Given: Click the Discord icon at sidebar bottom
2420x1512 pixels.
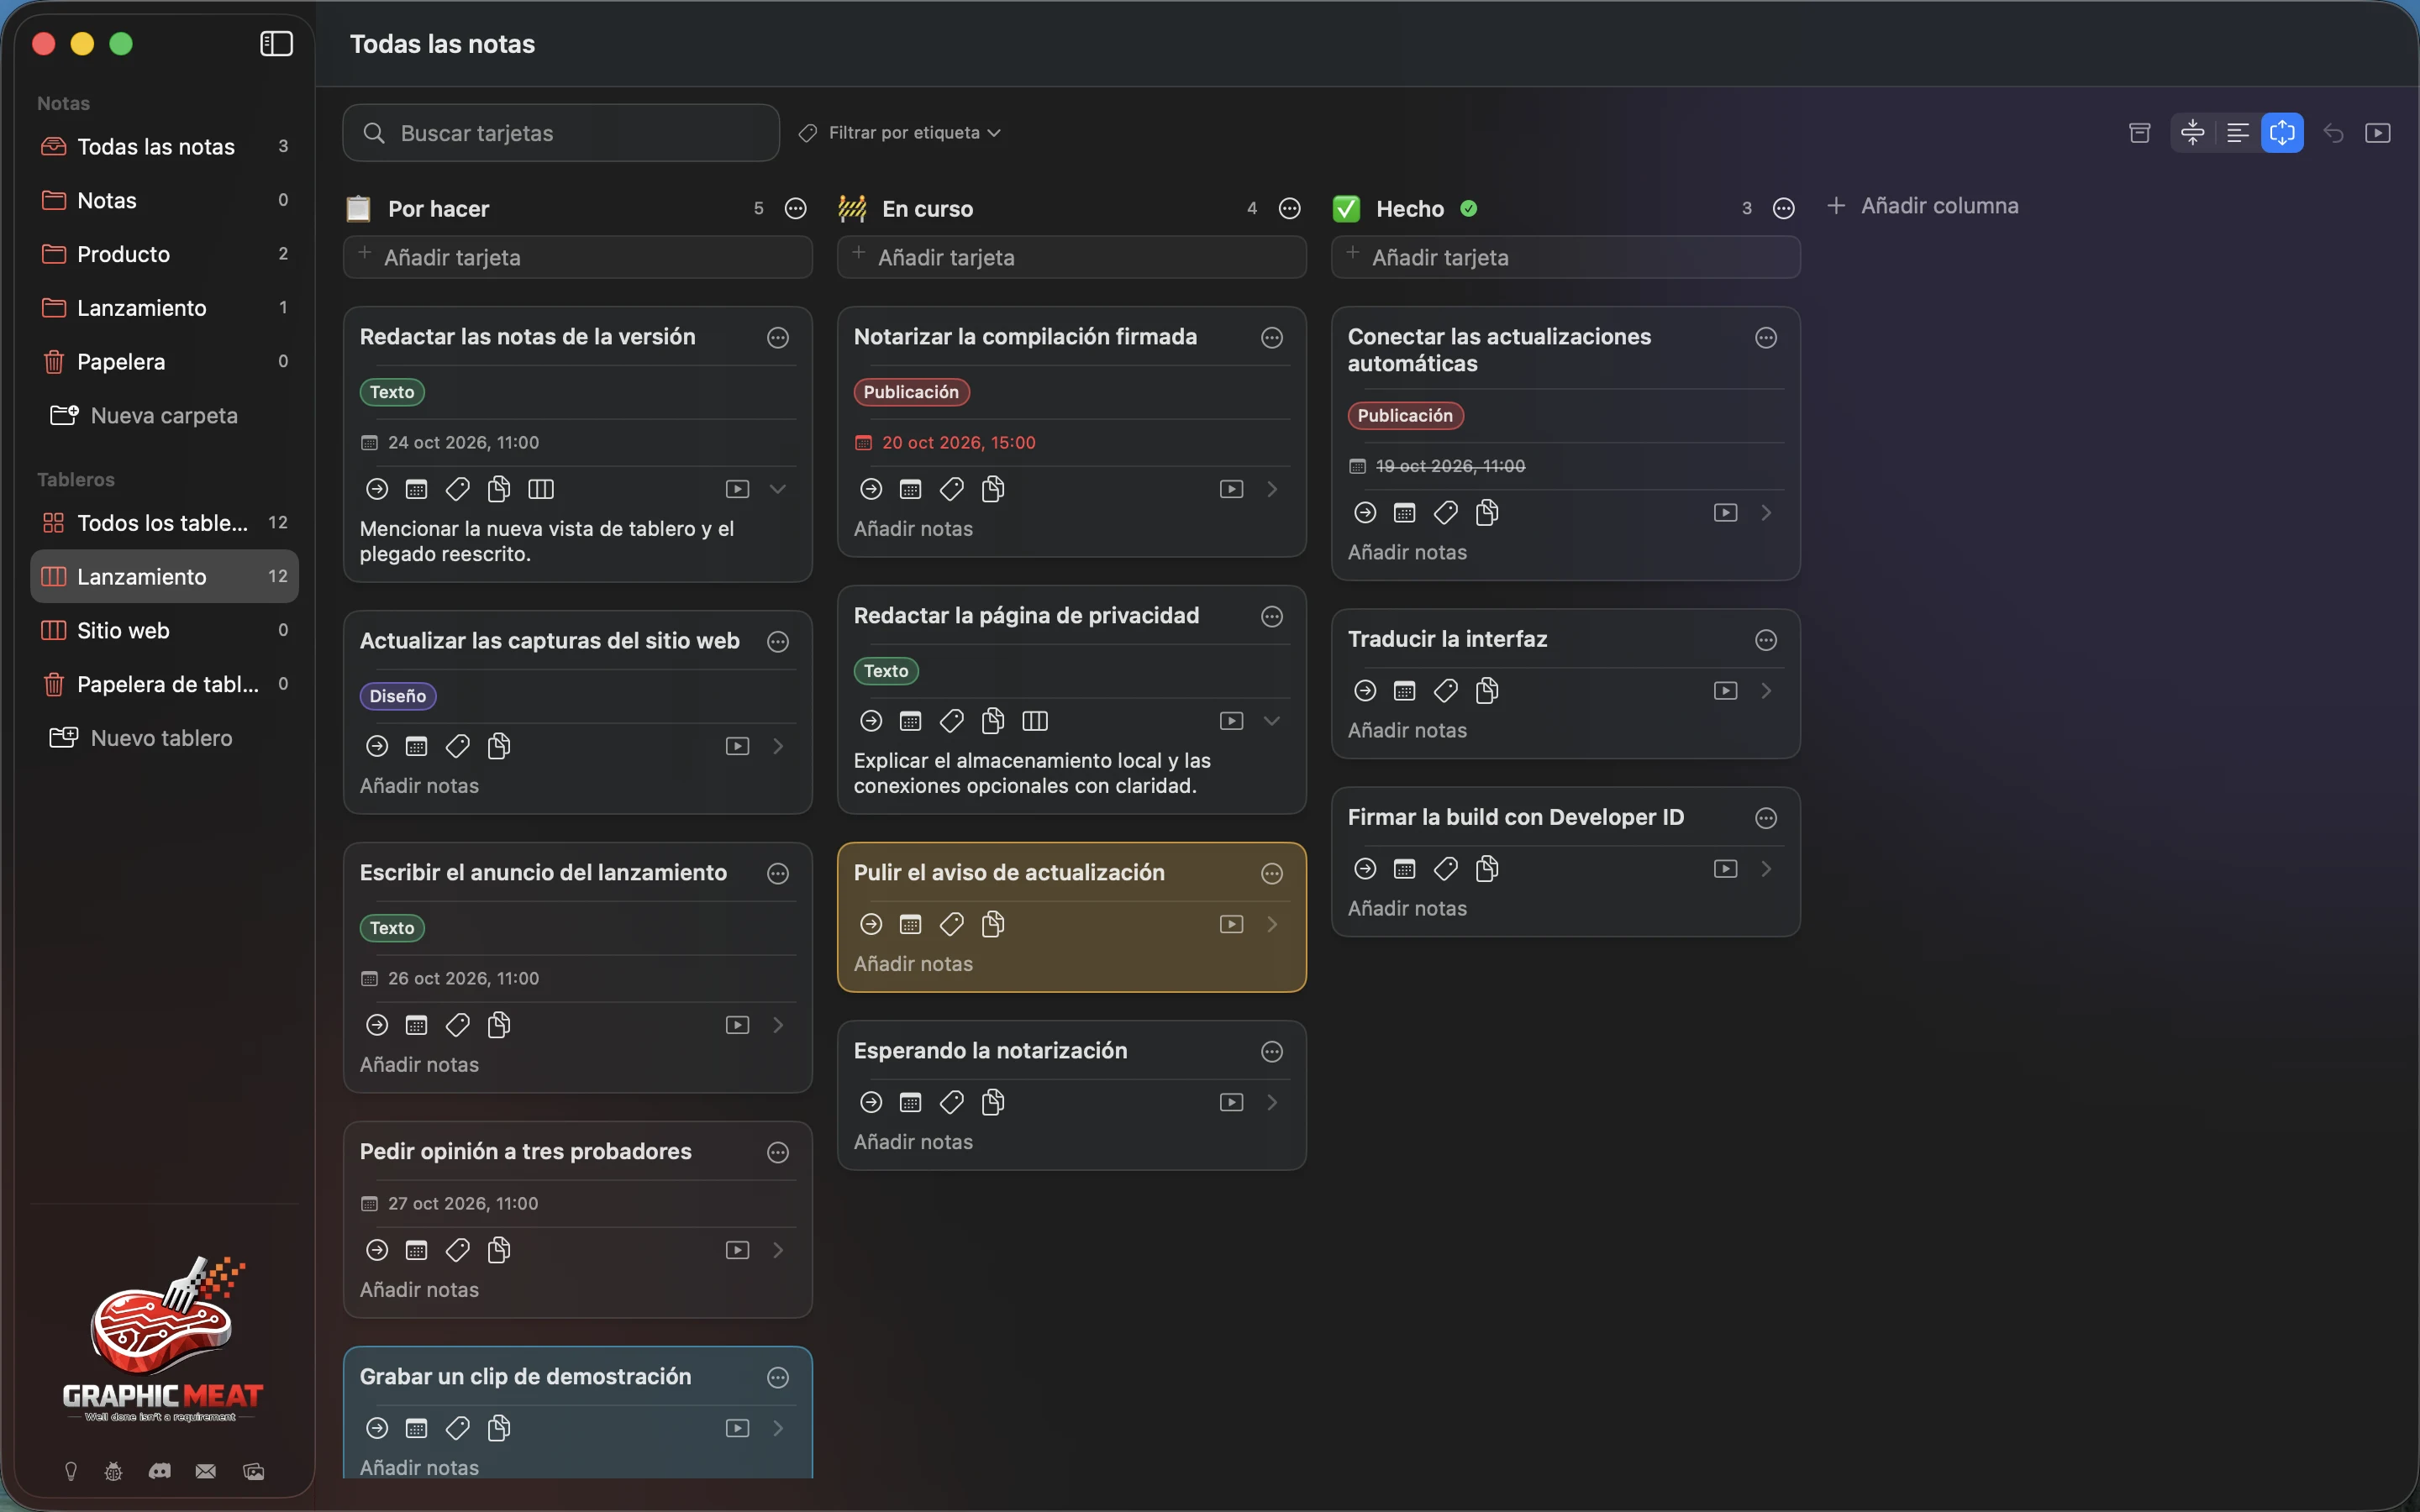Looking at the screenshot, I should point(160,1471).
